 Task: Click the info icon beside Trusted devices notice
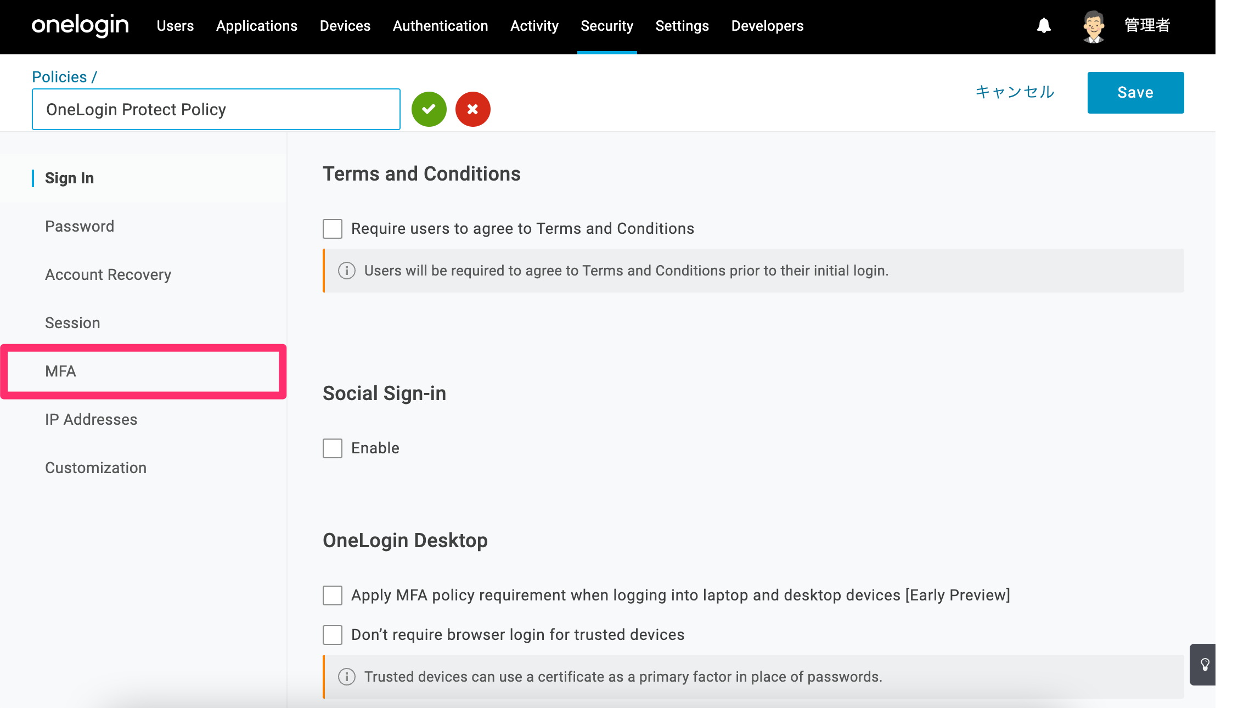coord(346,677)
